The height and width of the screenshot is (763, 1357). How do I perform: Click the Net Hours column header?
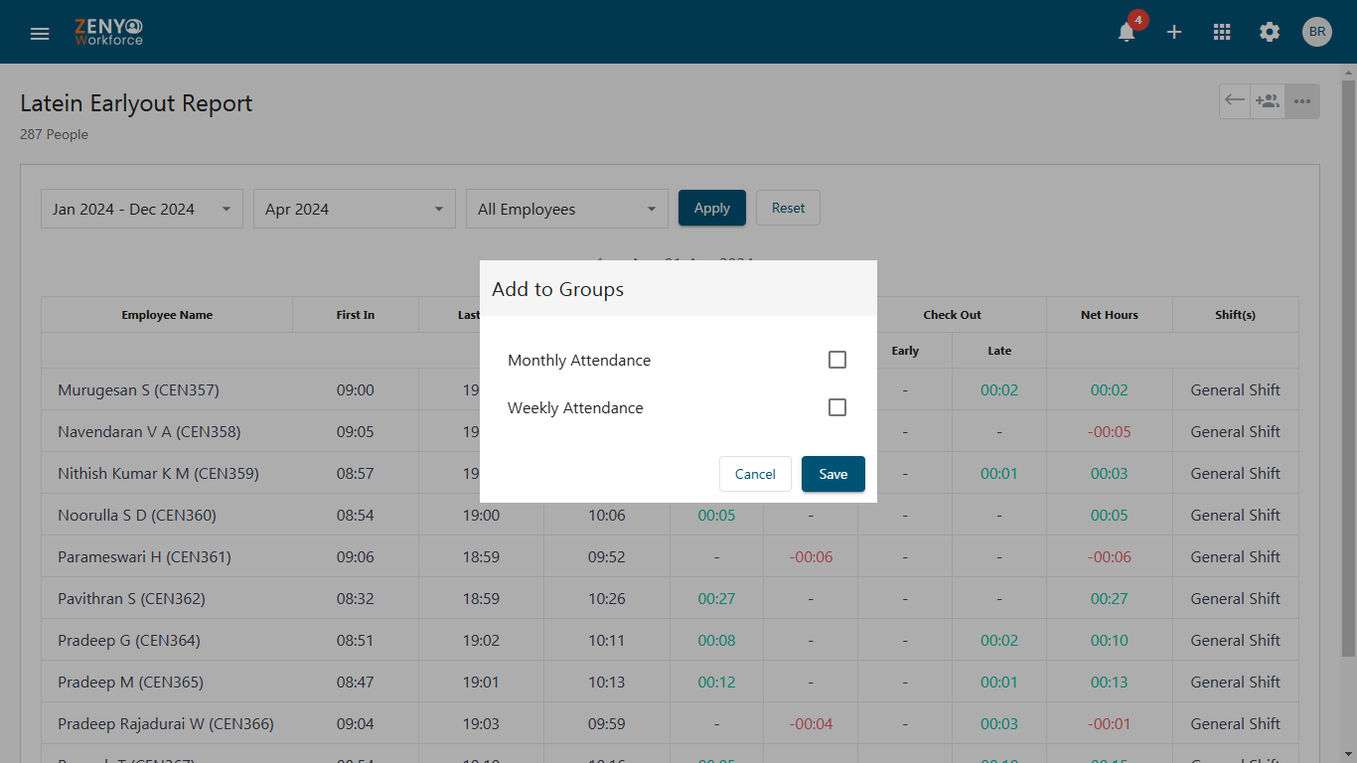pyautogui.click(x=1110, y=315)
